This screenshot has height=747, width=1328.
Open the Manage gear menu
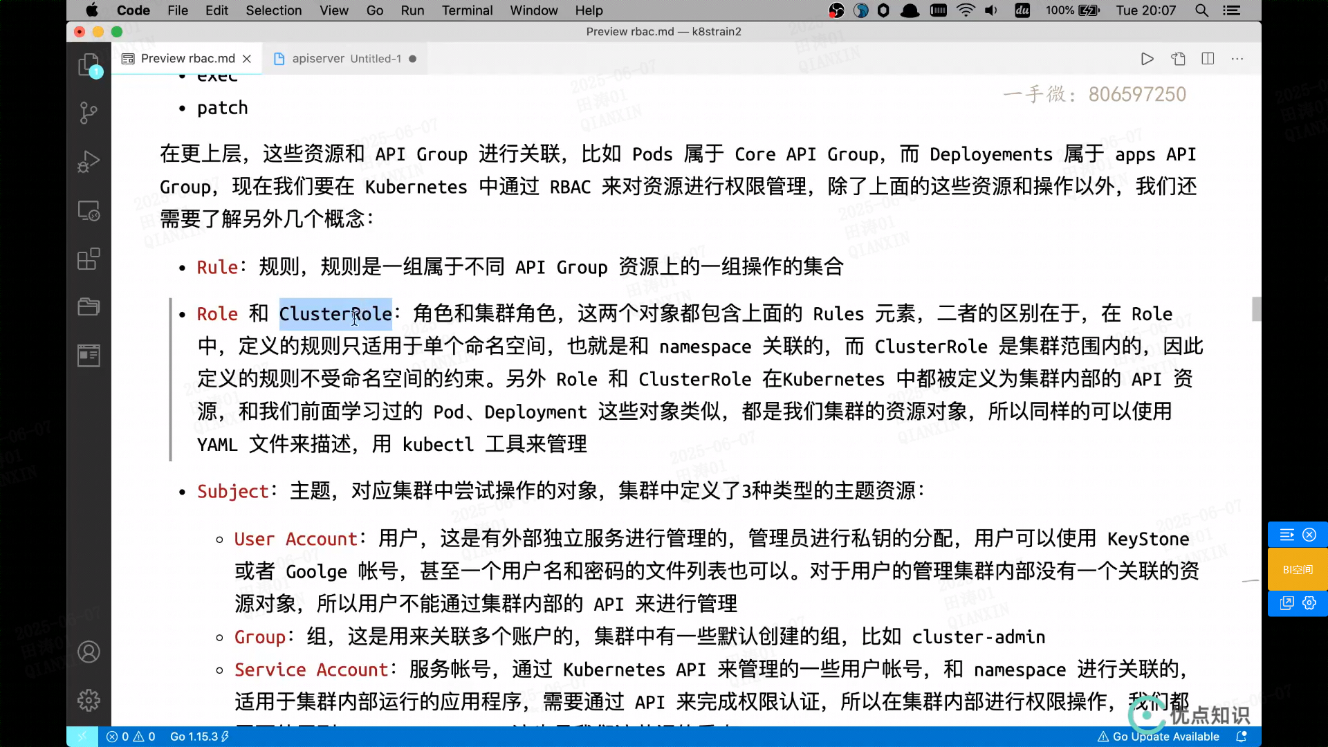point(89,700)
